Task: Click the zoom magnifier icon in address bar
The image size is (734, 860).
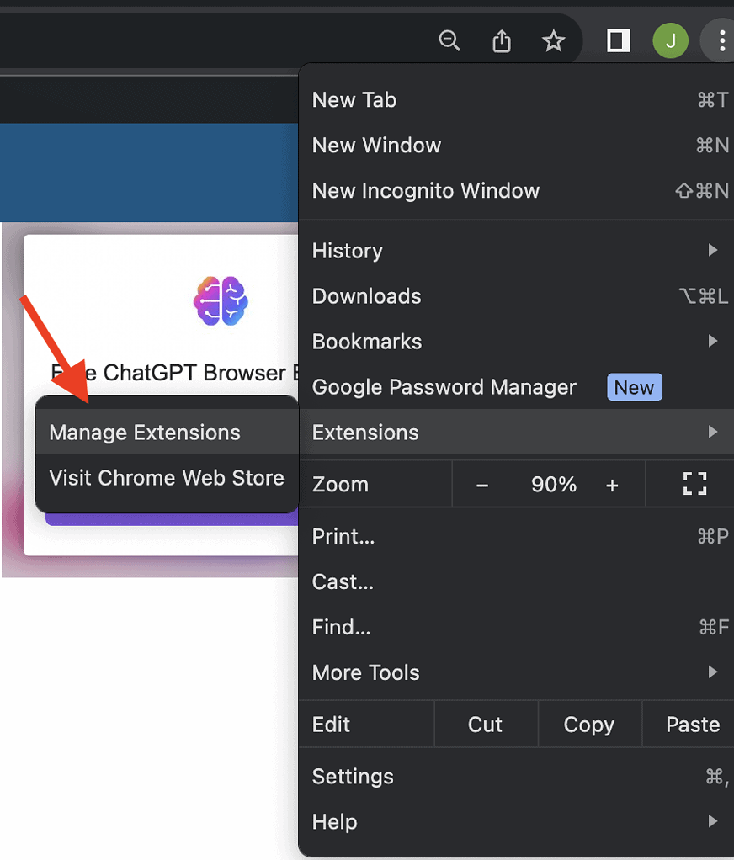Action: 449,40
